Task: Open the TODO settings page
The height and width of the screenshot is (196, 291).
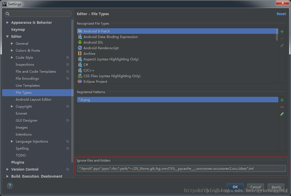Action: (20, 155)
